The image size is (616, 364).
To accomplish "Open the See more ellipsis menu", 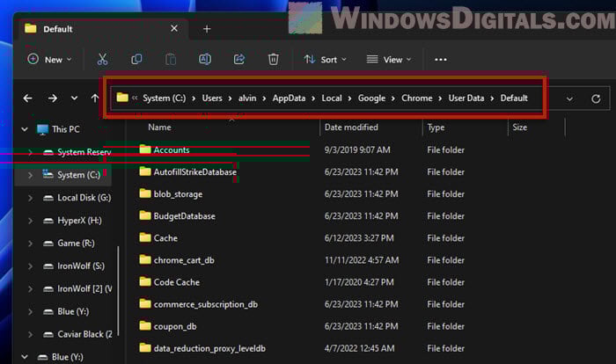I will click(x=440, y=60).
